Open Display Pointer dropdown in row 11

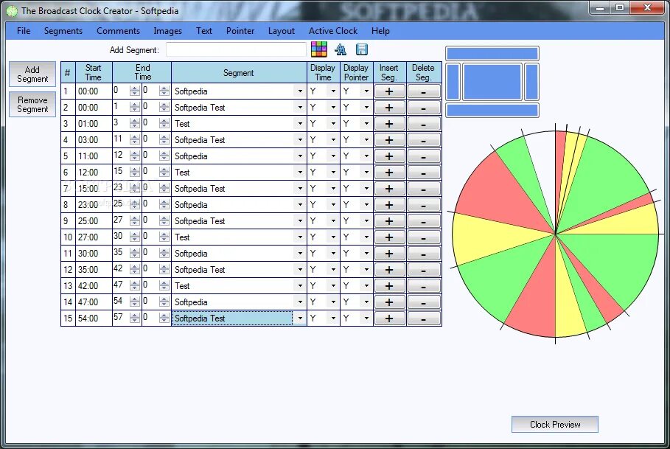coord(366,254)
